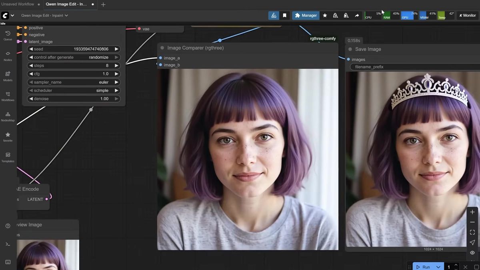Toggle the Save Image node collapse dot
Image resolution: width=480 pixels, height=270 pixels.
click(350, 49)
